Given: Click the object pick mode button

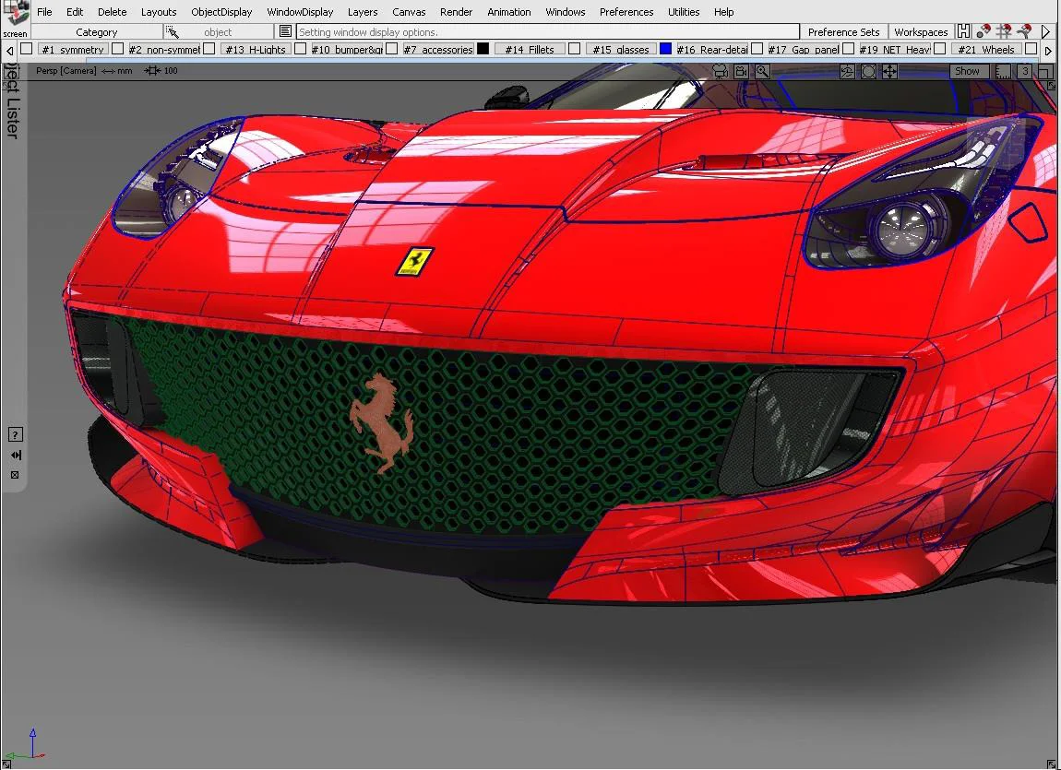Looking at the screenshot, I should click(218, 31).
